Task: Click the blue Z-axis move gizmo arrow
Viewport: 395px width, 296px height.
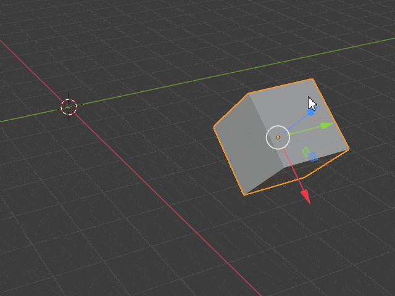Action: 312,112
